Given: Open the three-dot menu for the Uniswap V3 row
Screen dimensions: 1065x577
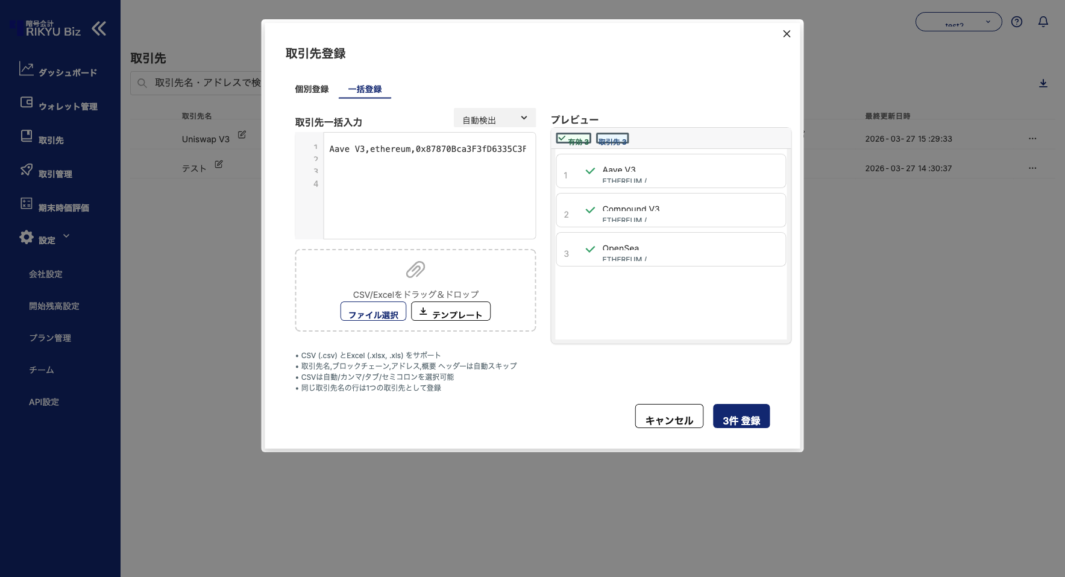Looking at the screenshot, I should coord(1032,139).
